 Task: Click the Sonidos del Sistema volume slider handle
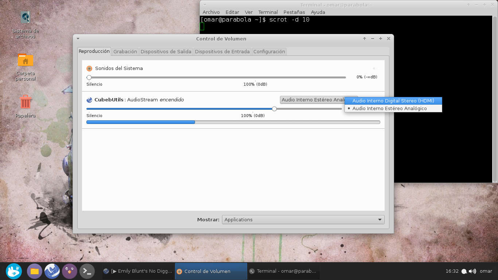coord(89,77)
